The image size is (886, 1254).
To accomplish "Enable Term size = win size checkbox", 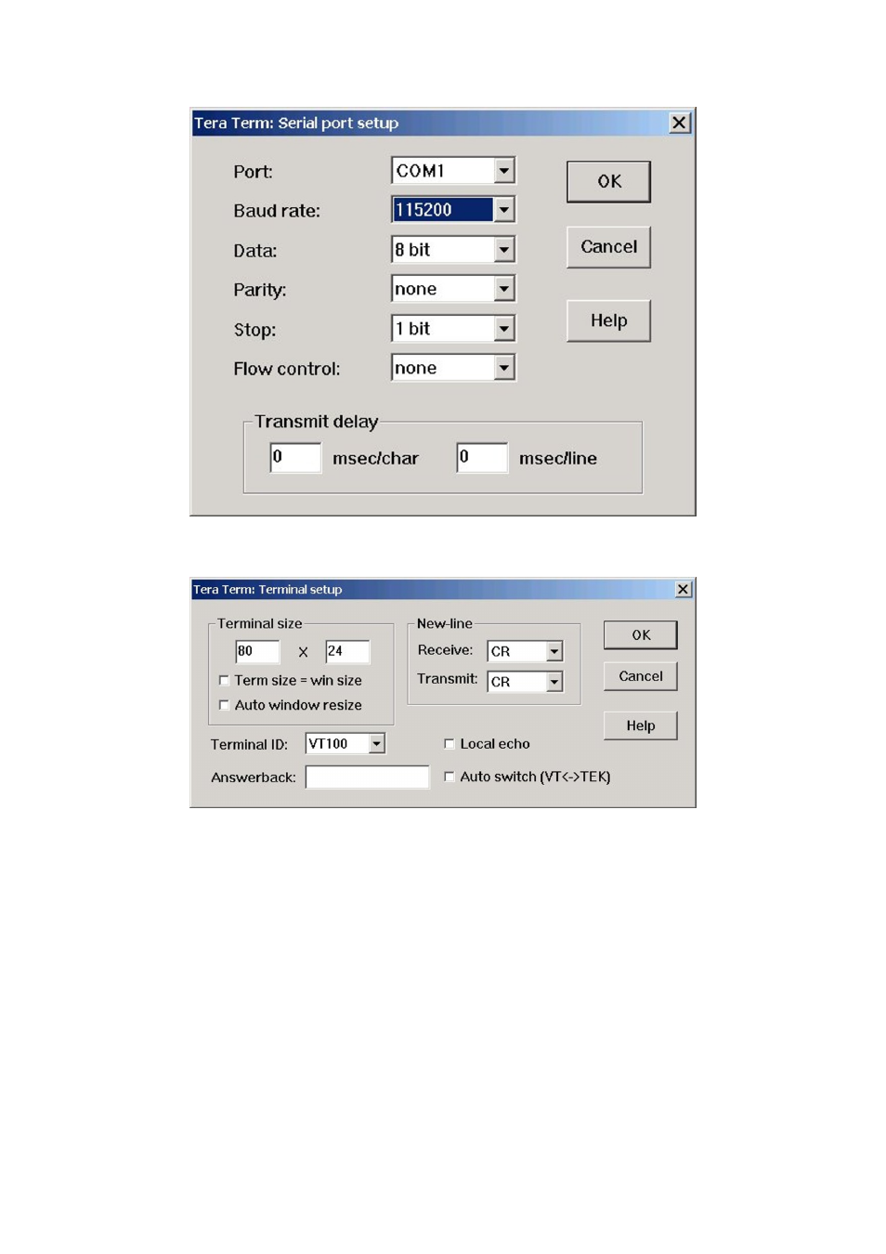I will click(224, 680).
